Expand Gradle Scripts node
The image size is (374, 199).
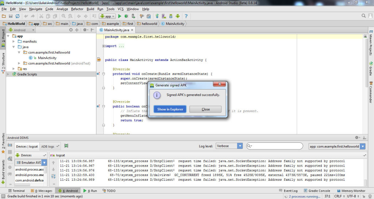click(x=8, y=74)
